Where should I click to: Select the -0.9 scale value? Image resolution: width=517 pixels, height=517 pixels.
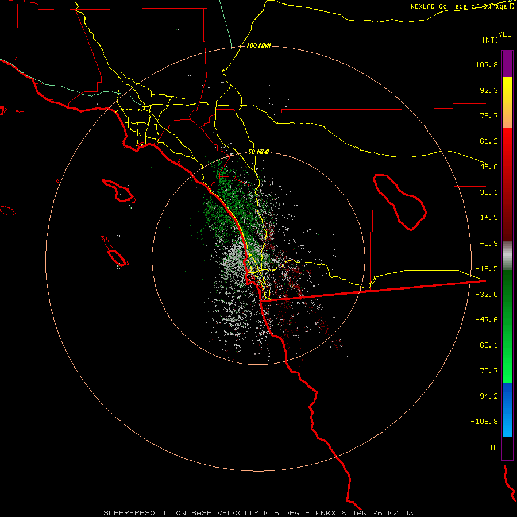(489, 244)
